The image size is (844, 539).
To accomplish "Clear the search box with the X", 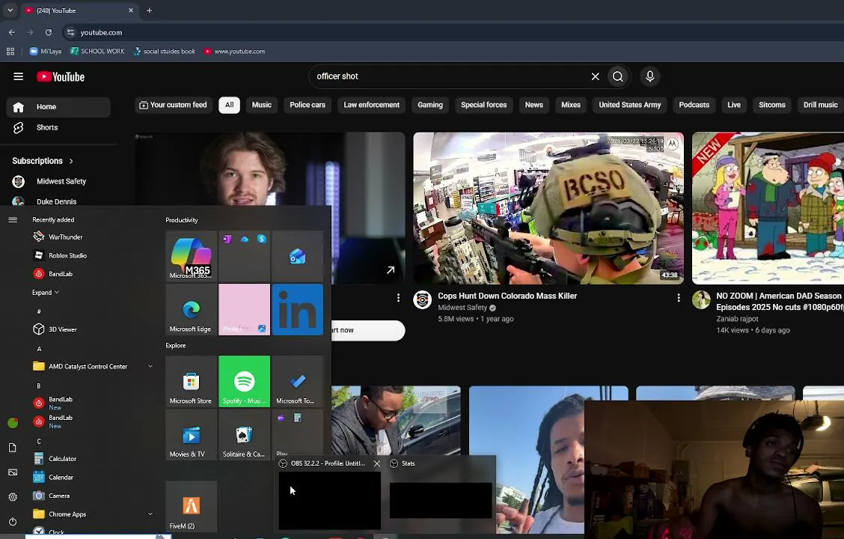I will 596,76.
